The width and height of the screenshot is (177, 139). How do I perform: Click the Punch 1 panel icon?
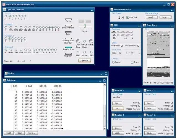[x=145, y=90]
